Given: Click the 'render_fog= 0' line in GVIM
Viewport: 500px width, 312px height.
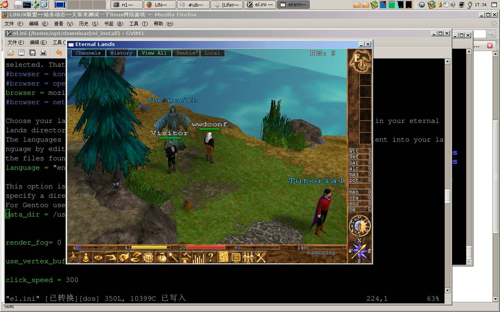Looking at the screenshot, I should tap(34, 243).
